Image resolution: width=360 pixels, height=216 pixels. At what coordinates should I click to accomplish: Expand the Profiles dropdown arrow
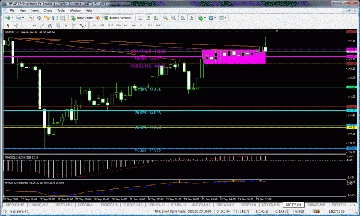[23, 18]
